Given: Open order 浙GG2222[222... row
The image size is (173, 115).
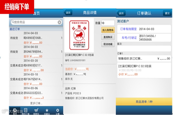Looking at the screenshot, I should pyautogui.click(x=36, y=93).
